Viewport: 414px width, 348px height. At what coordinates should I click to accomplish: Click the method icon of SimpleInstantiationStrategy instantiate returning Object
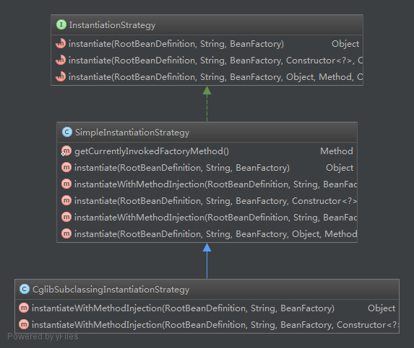[66, 167]
